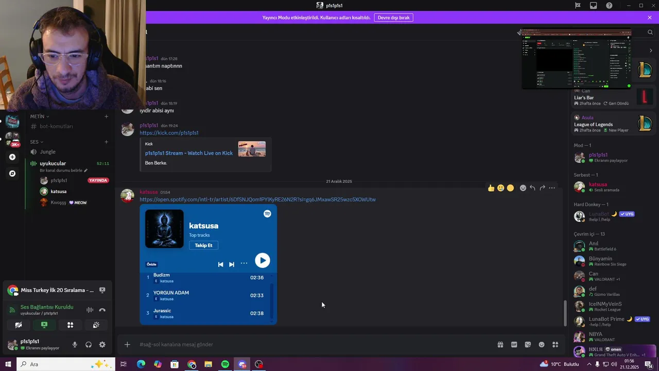The height and width of the screenshot is (371, 659).
Task: Click the plus attachment button
Action: click(x=127, y=345)
